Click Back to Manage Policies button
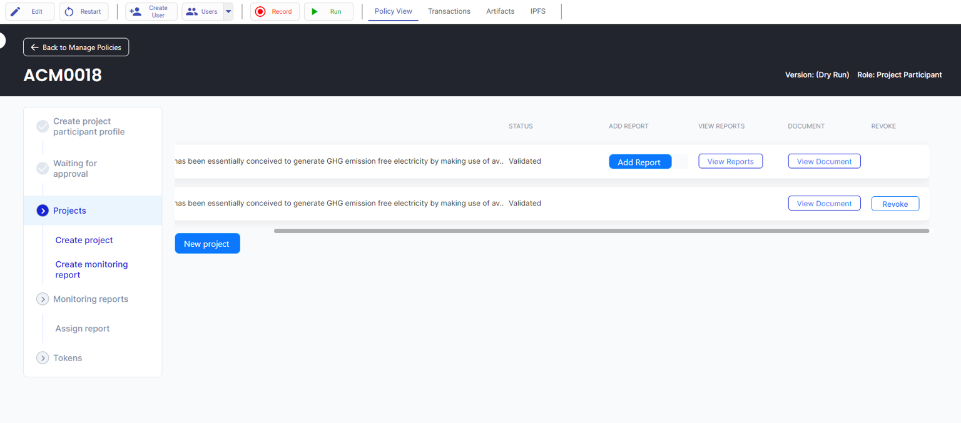 [76, 47]
